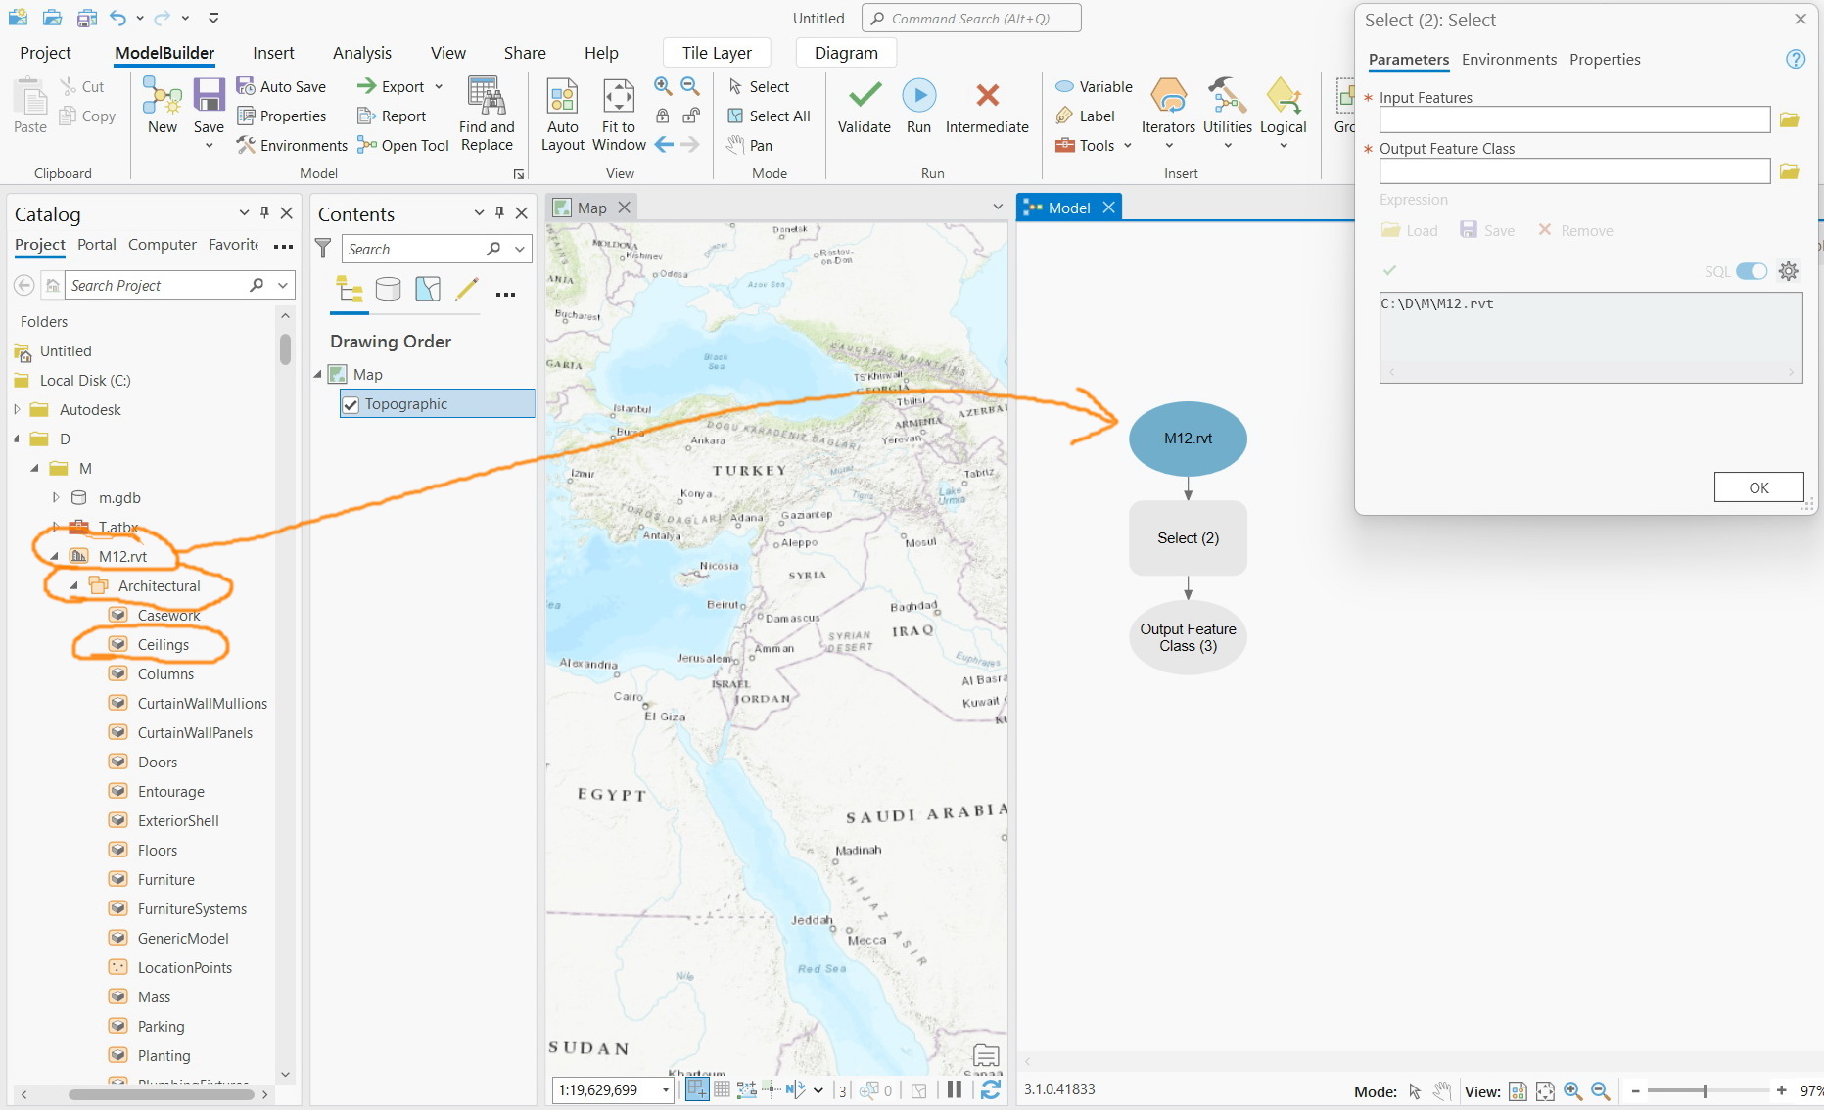Viewport: 1824px width, 1110px height.
Task: Click Select All in the Mode group
Action: pyautogui.click(x=770, y=116)
